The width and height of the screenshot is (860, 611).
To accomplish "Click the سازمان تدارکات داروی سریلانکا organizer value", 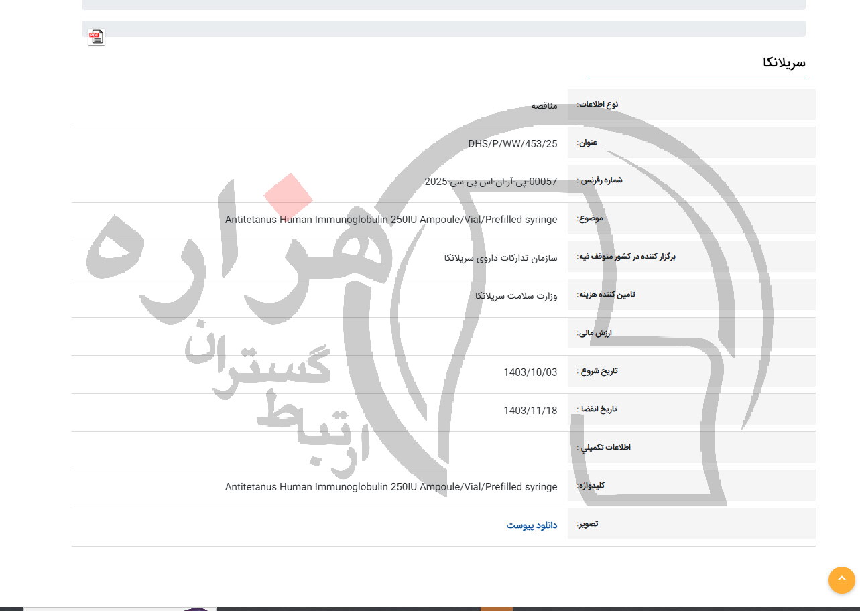I will coord(500,258).
